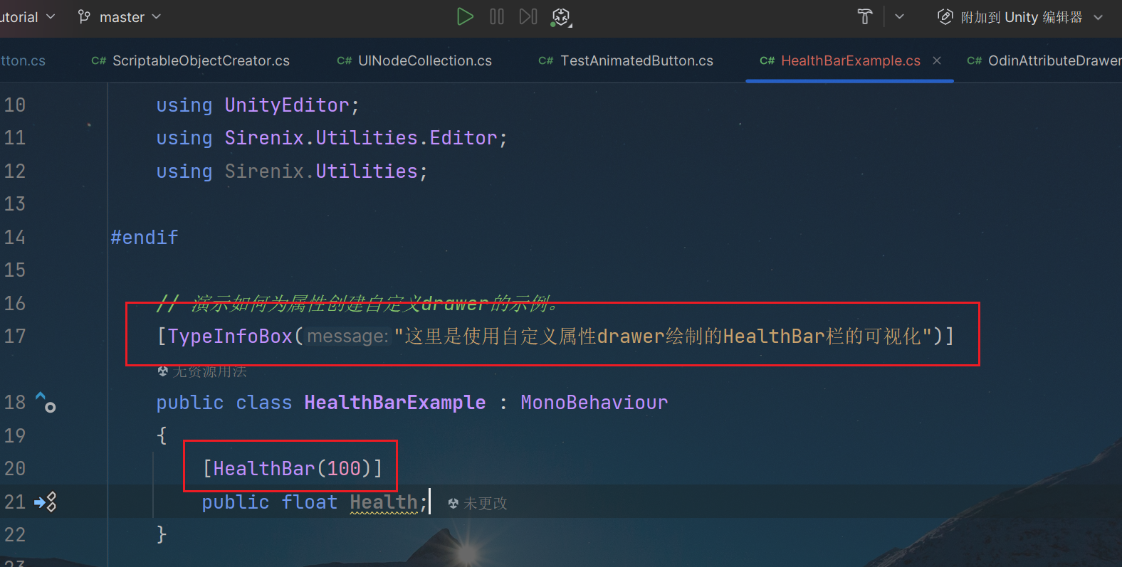Click the Unity Step frame button

528,16
